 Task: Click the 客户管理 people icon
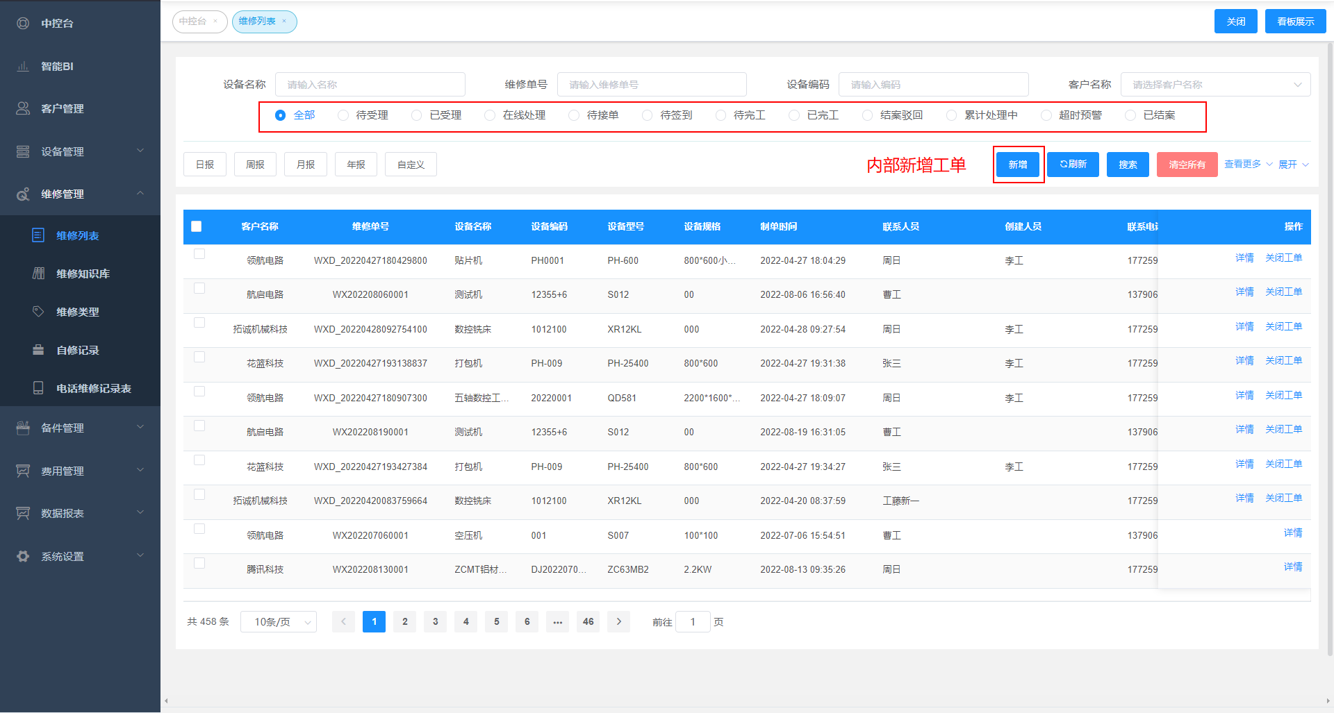coord(23,109)
